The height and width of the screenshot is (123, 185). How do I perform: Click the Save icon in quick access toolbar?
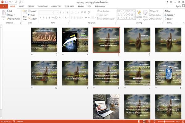(x=6, y=2)
